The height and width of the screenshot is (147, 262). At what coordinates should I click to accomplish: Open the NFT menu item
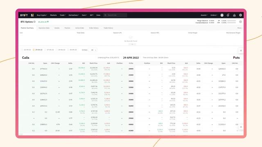click(92, 15)
